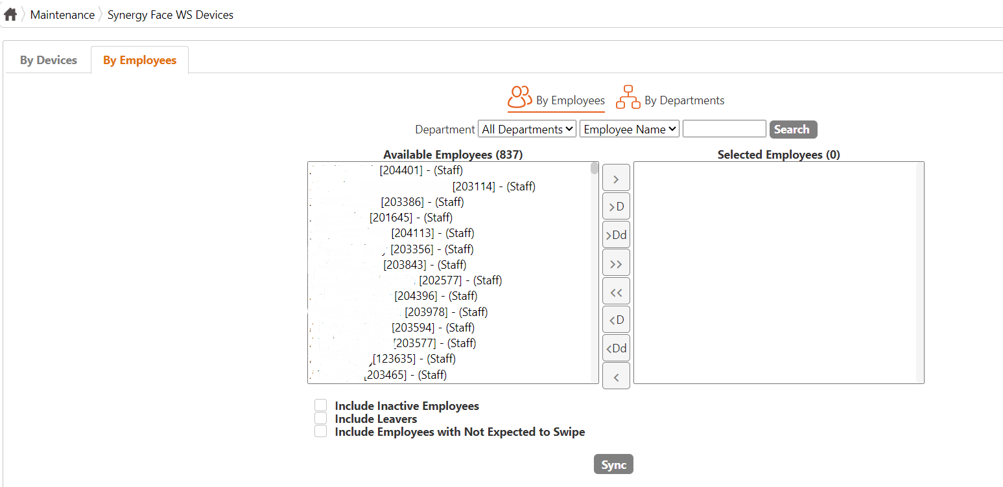Image resolution: width=1003 pixels, height=487 pixels.
Task: Click the single right arrow move button
Action: 616,179
